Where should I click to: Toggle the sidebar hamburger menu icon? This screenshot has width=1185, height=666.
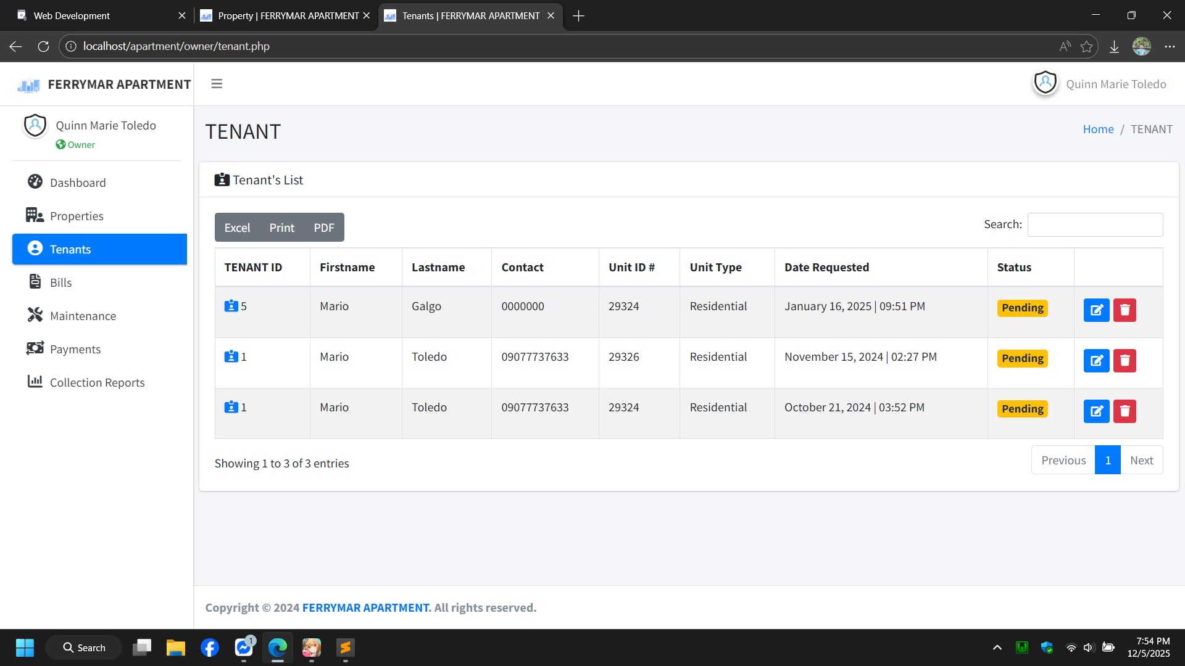217,84
